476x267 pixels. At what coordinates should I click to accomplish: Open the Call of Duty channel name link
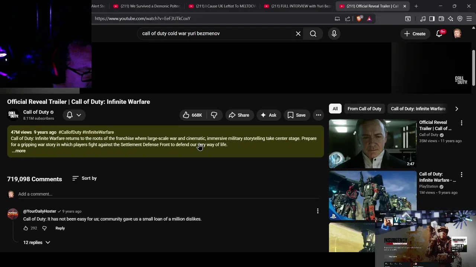[x=36, y=112]
